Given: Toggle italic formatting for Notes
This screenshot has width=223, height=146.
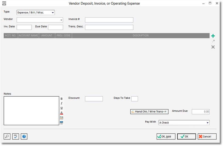Looking at the screenshot, I should tap(61, 103).
